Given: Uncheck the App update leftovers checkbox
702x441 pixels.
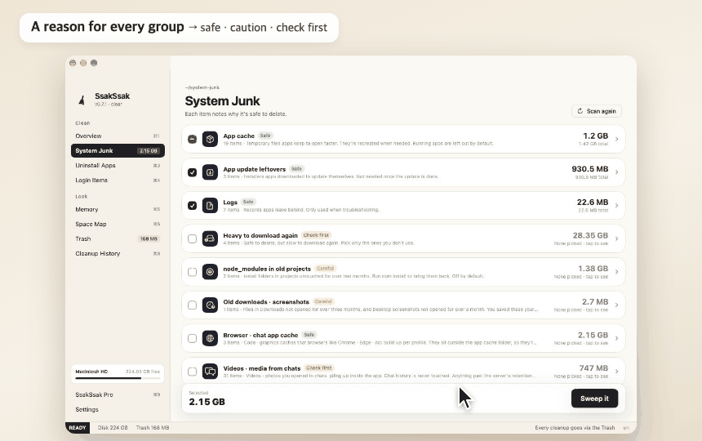Looking at the screenshot, I should pyautogui.click(x=192, y=172).
